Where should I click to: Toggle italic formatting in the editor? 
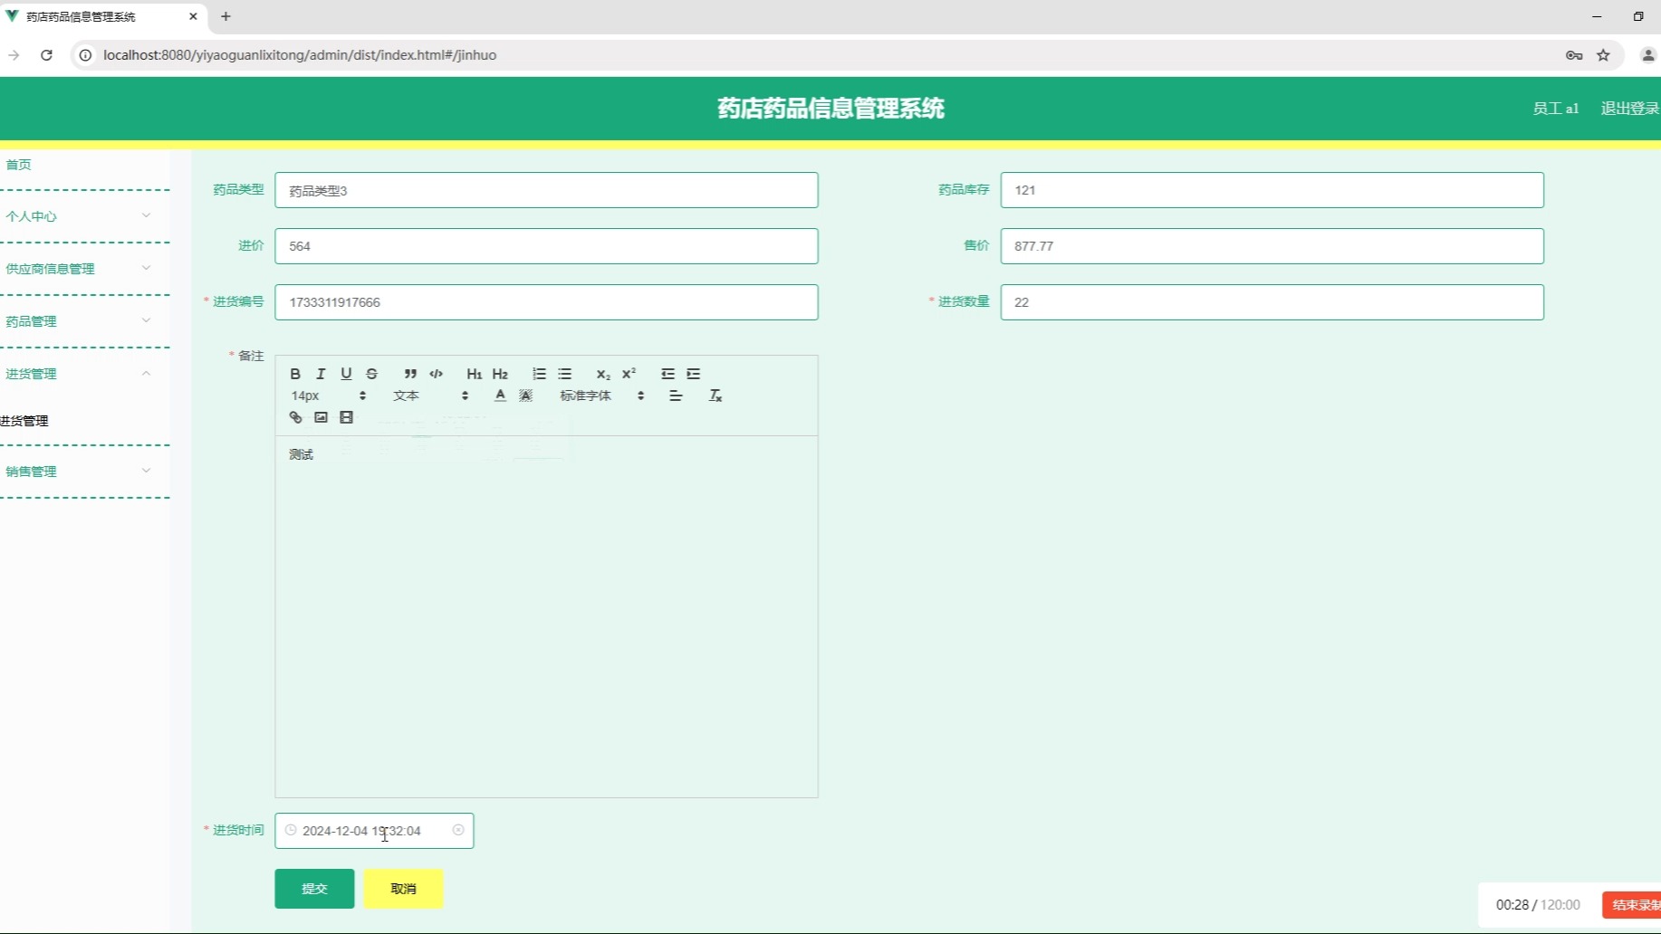point(321,374)
